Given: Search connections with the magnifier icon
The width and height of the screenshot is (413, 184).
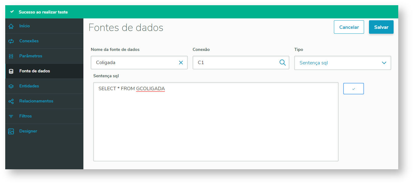Looking at the screenshot, I should pyautogui.click(x=283, y=63).
